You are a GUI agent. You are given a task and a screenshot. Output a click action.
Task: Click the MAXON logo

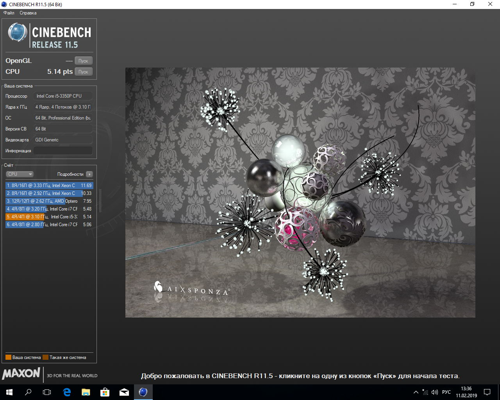point(21,374)
